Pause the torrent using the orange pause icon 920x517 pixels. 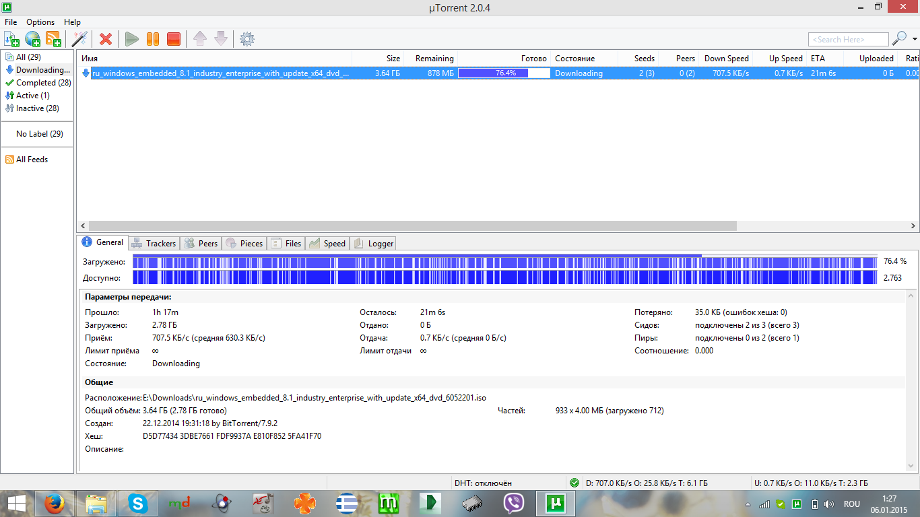pyautogui.click(x=153, y=39)
